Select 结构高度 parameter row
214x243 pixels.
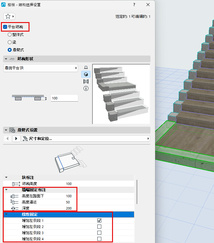pos(68,184)
